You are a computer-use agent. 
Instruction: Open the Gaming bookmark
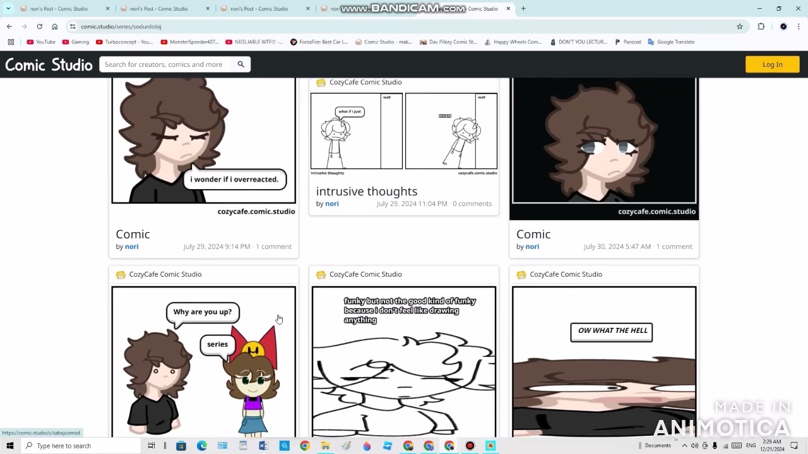pos(76,42)
